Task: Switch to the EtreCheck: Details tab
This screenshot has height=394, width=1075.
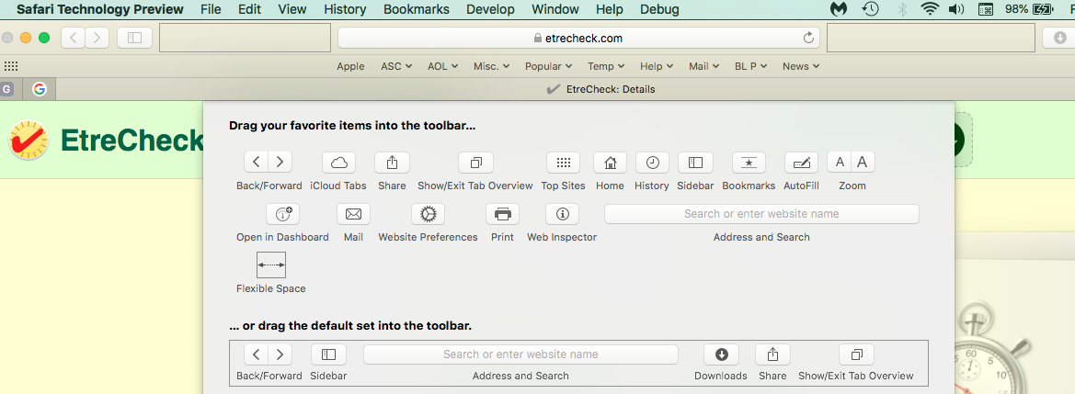Action: click(x=600, y=89)
